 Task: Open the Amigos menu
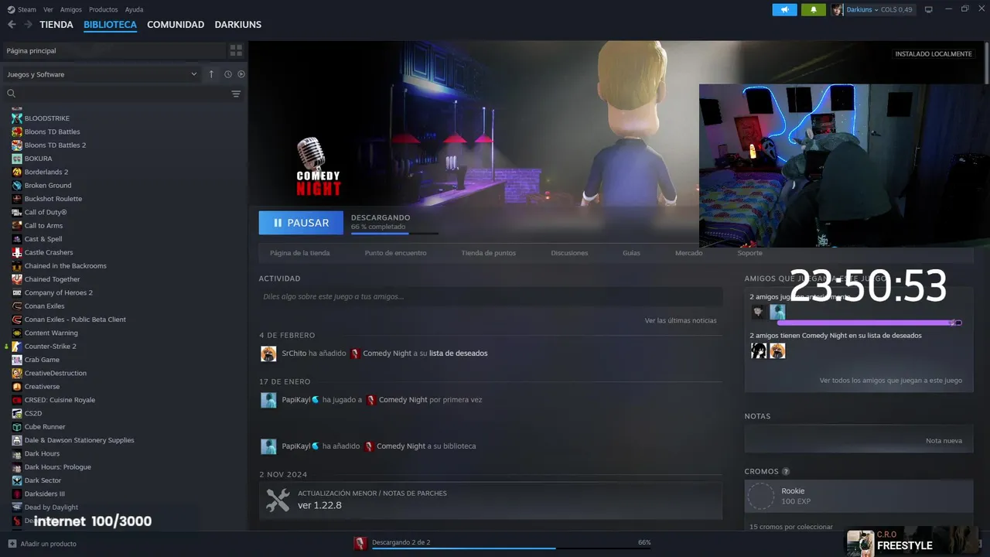71,9
